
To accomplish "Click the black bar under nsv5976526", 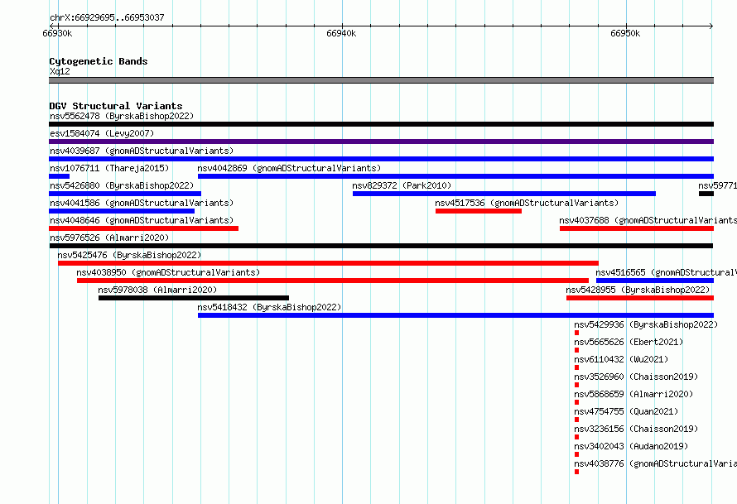I will [381, 246].
